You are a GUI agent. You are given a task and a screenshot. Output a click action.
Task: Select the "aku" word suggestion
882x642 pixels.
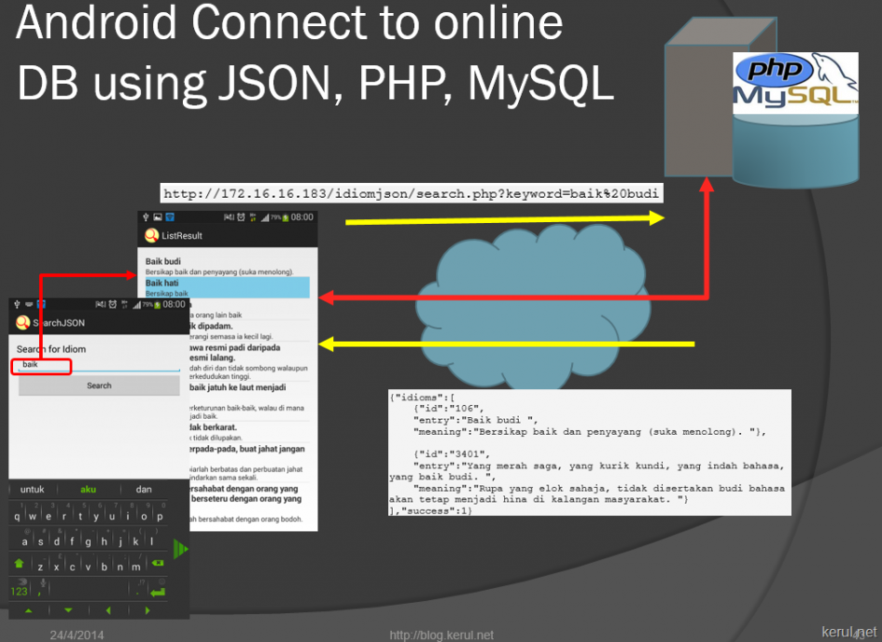click(x=89, y=489)
